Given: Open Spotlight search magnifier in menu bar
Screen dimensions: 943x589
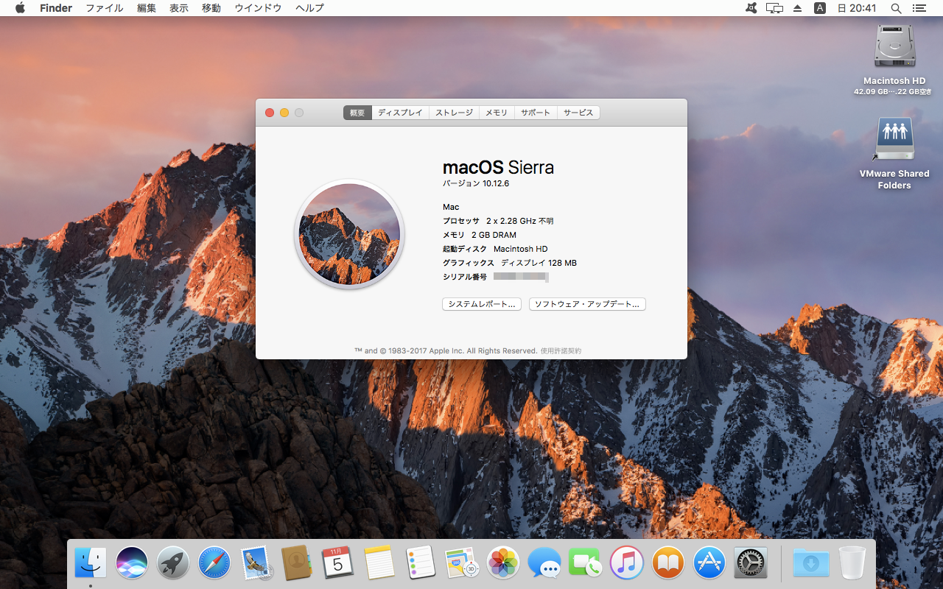Looking at the screenshot, I should point(896,8).
